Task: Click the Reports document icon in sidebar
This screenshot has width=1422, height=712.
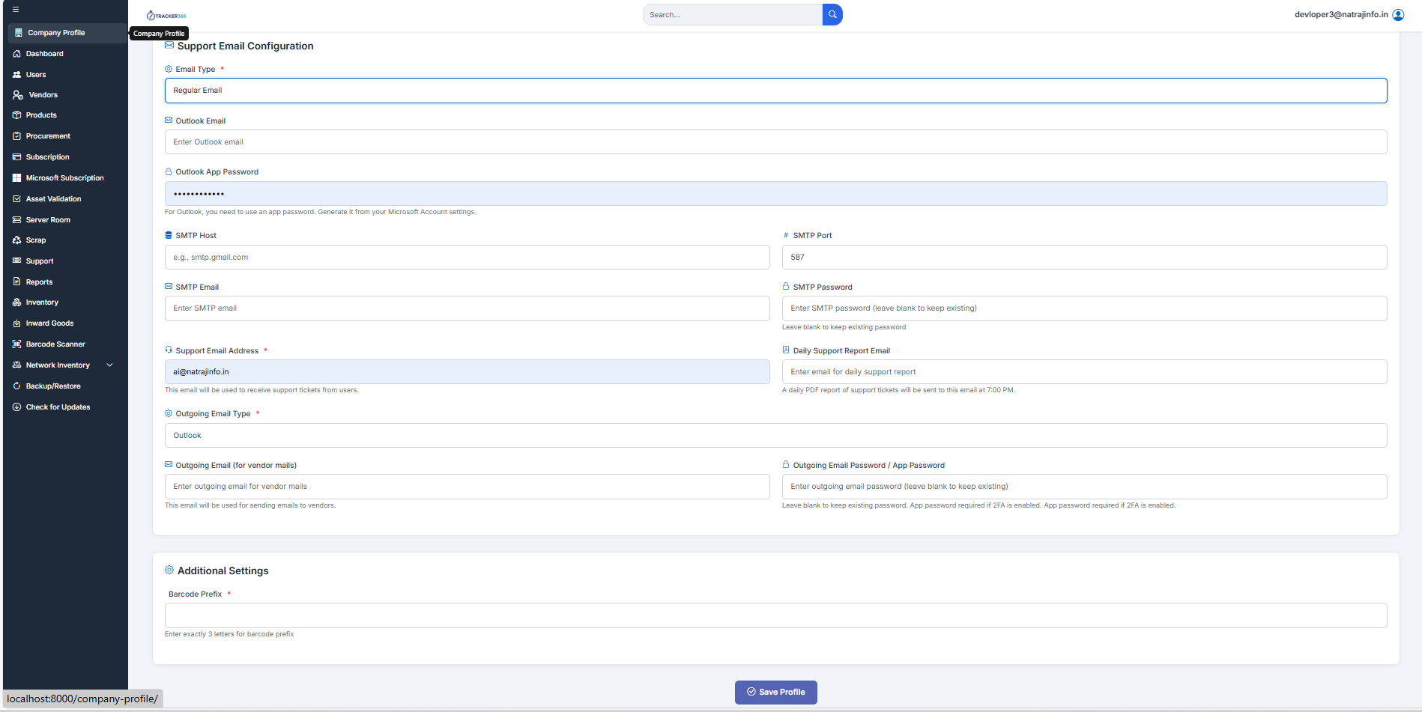Action: 16,282
